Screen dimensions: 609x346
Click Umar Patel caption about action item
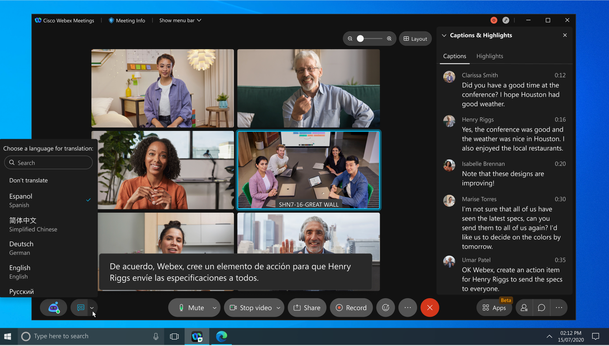click(512, 279)
